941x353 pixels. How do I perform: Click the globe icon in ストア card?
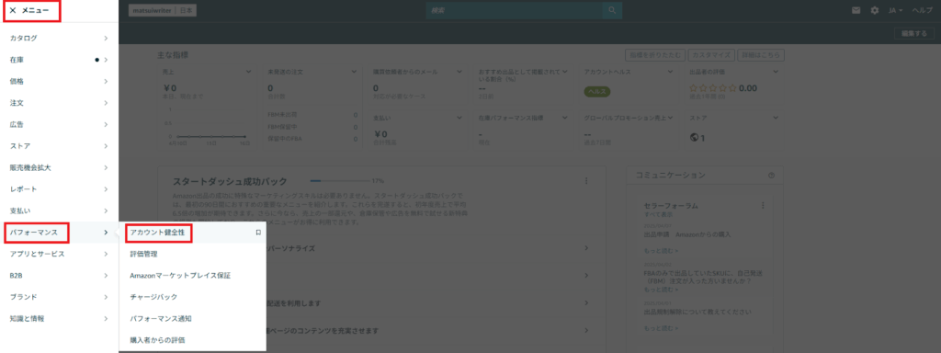click(x=695, y=138)
